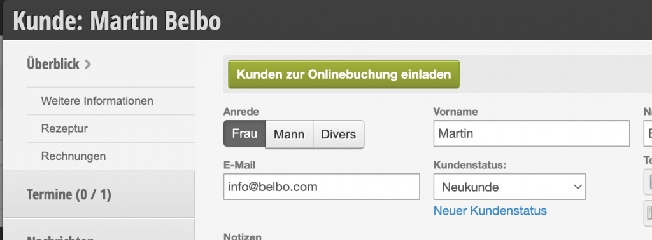This screenshot has height=240, width=652.
Task: Click the chevron arrow beside Überblick
Action: [87, 64]
